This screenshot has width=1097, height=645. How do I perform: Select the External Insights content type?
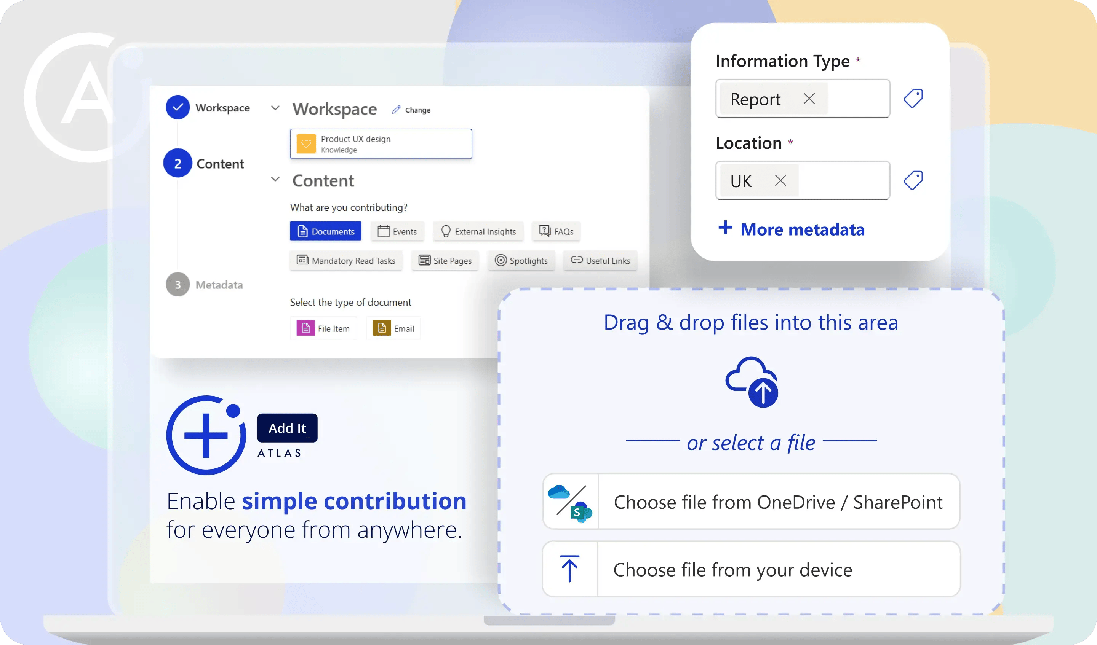click(478, 231)
